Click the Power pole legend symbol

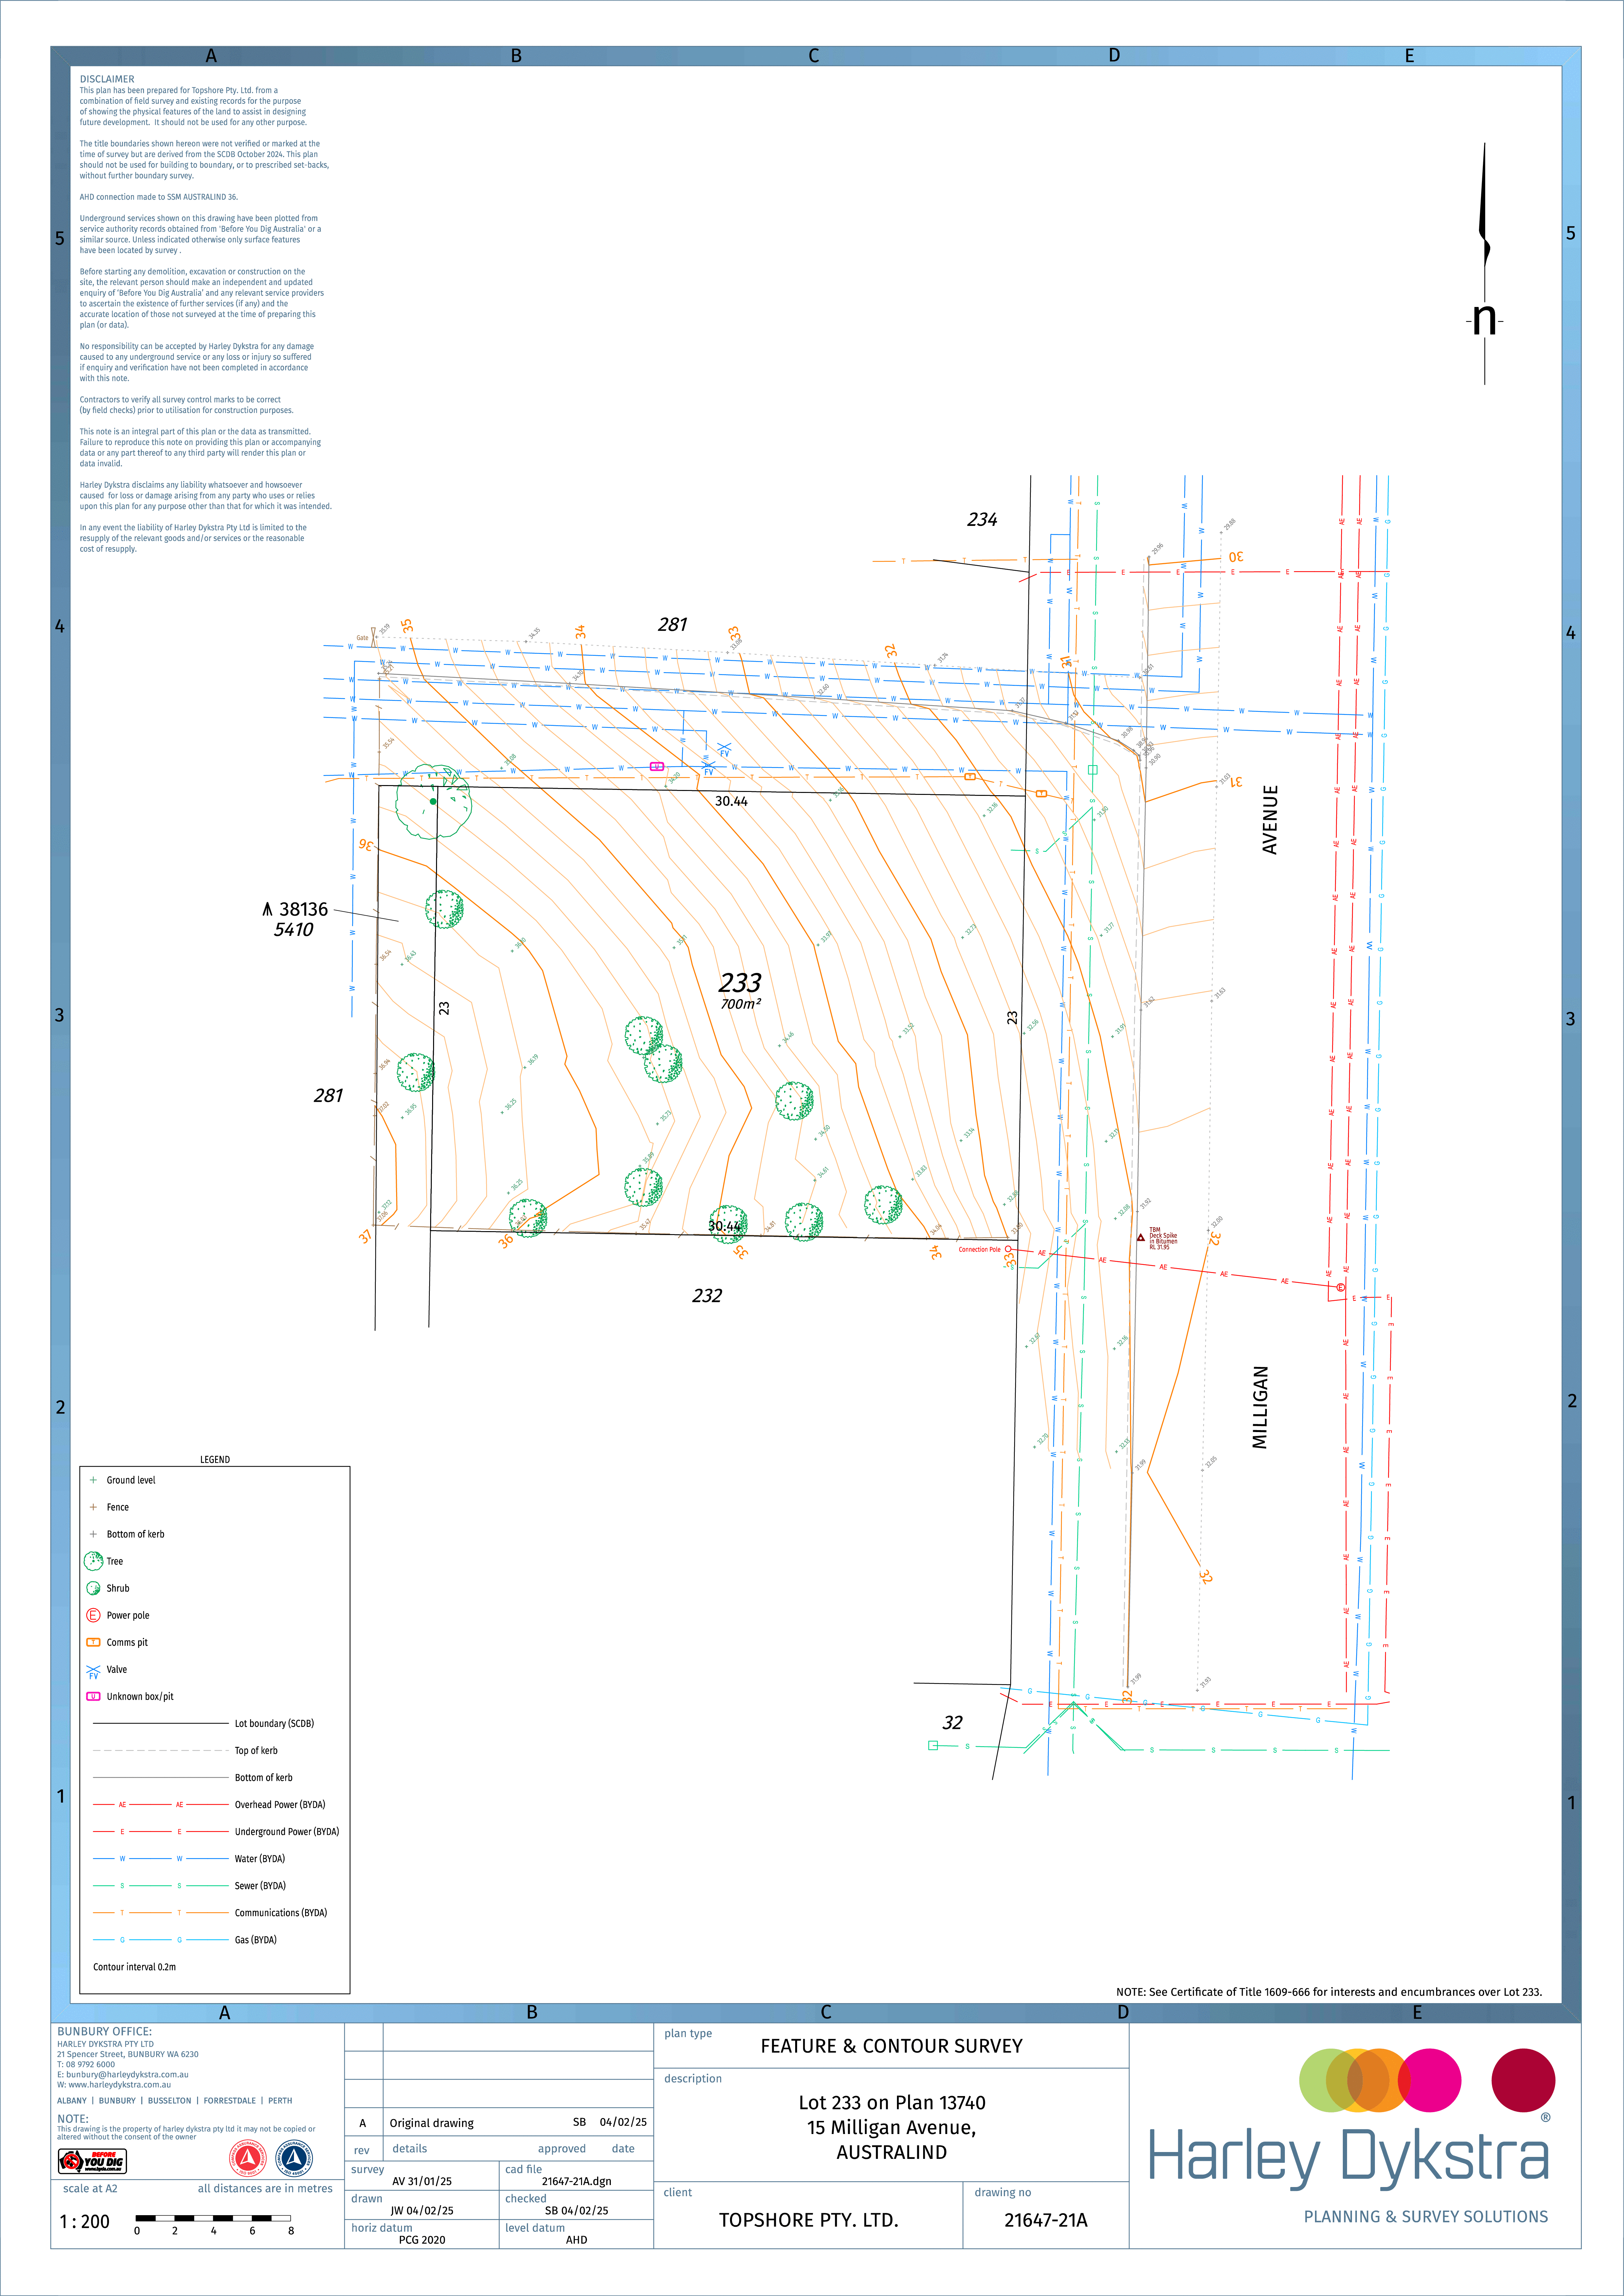point(93,1615)
